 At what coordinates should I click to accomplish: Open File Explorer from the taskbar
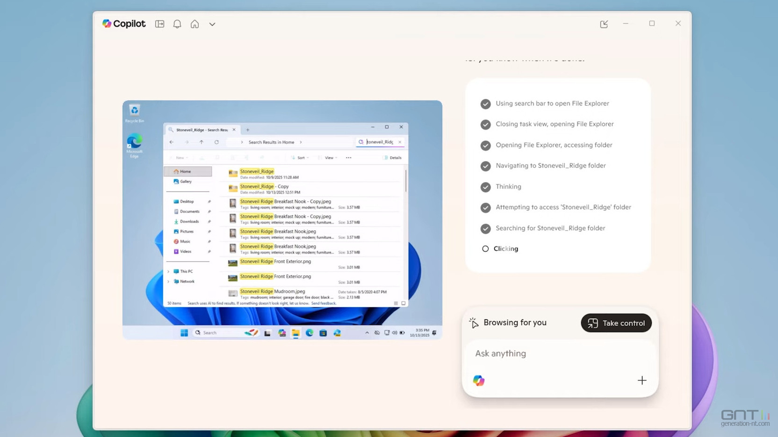(296, 332)
